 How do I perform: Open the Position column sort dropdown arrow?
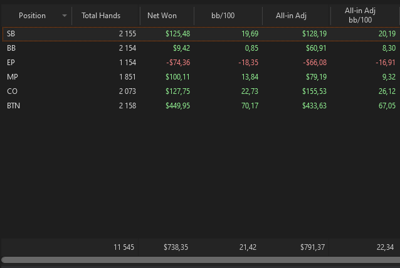click(x=65, y=16)
